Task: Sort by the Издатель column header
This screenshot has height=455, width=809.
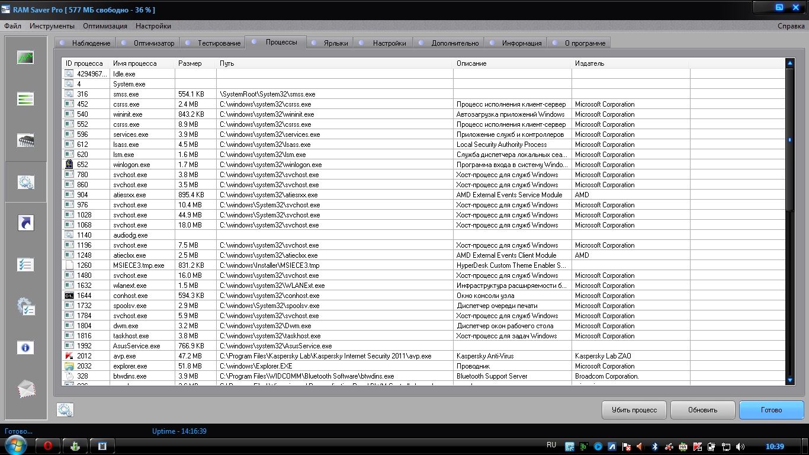Action: pyautogui.click(x=631, y=63)
